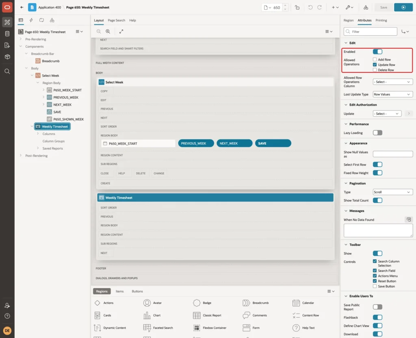The width and height of the screenshot is (416, 338).
Task: Switch to the Region property tab
Action: (348, 20)
